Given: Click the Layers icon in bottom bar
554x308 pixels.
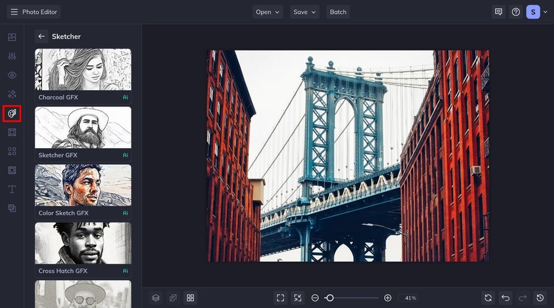Looking at the screenshot, I should pos(156,298).
